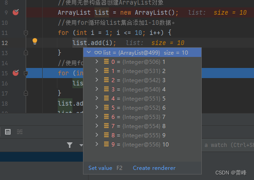Select row '5 = {Integer@552} 6'
The height and width of the screenshot is (180, 254).
143,108
